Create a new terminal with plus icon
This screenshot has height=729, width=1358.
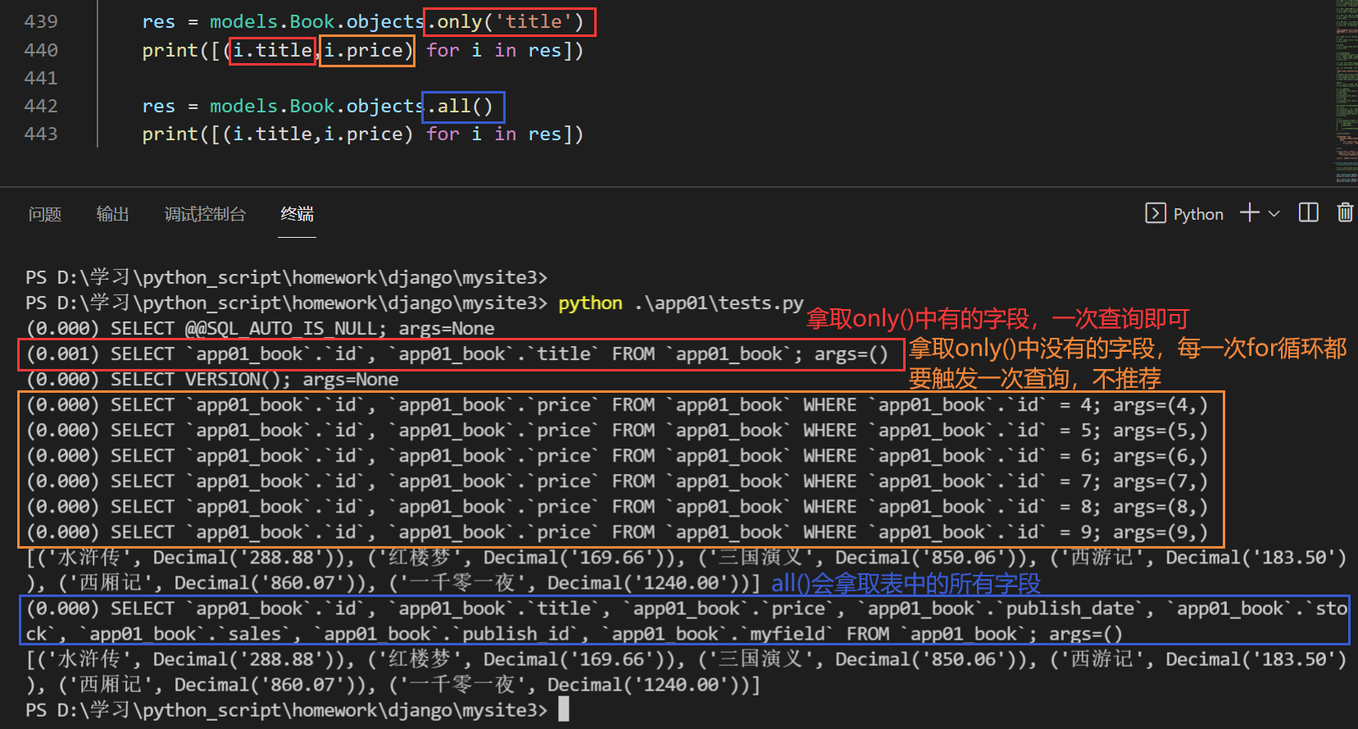(1250, 213)
